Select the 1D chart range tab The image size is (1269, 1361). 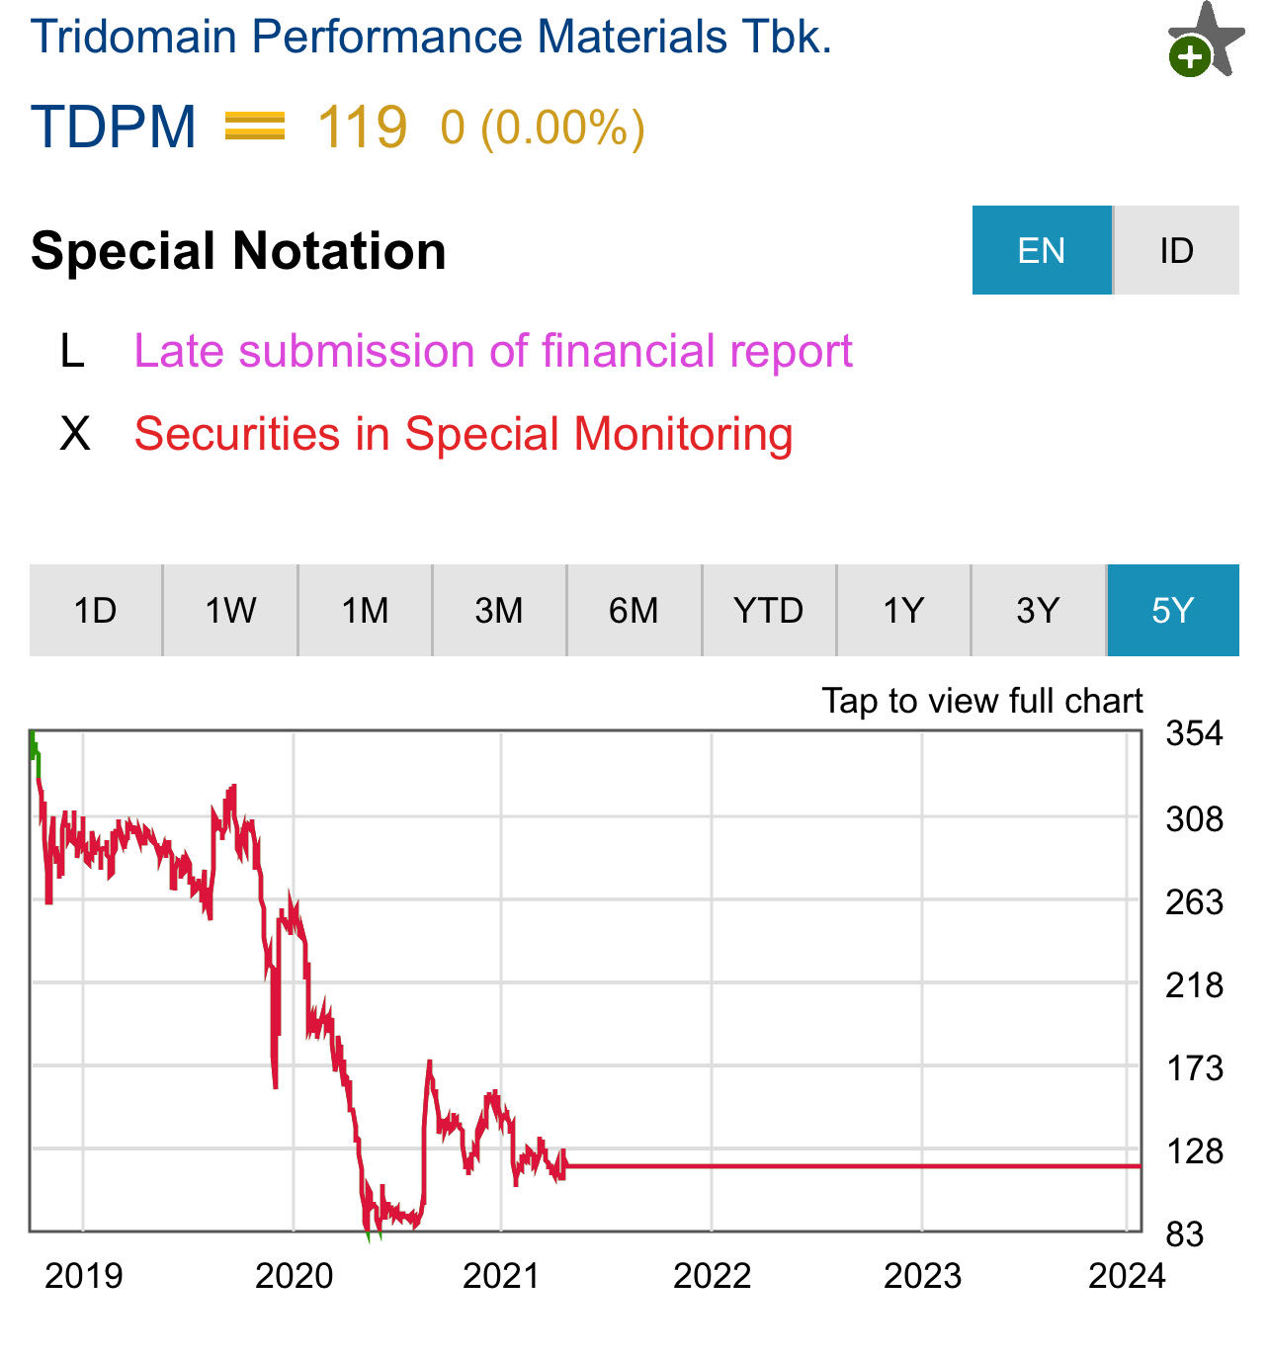pos(96,610)
